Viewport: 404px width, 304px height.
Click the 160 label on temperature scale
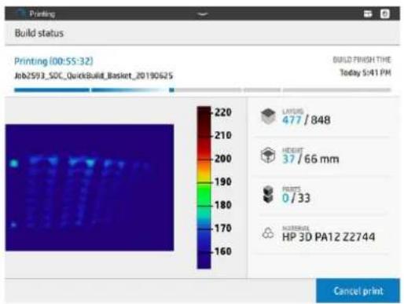pos(223,251)
